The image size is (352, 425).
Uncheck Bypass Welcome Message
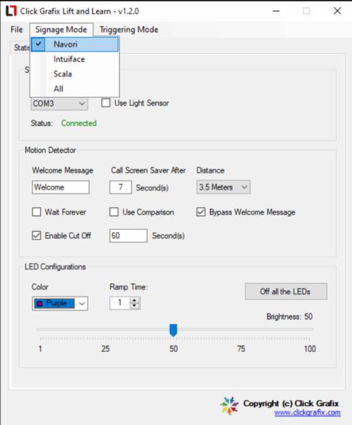[x=200, y=212]
